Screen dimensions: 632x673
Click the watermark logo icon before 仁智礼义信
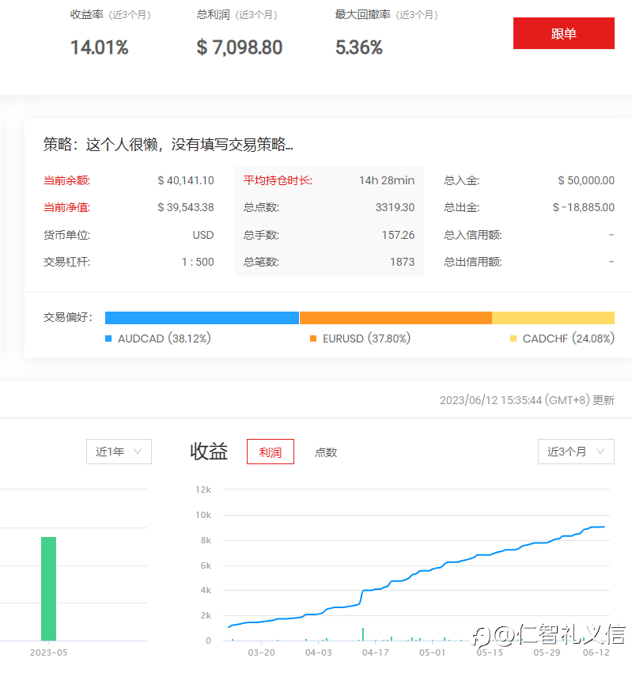tap(481, 637)
